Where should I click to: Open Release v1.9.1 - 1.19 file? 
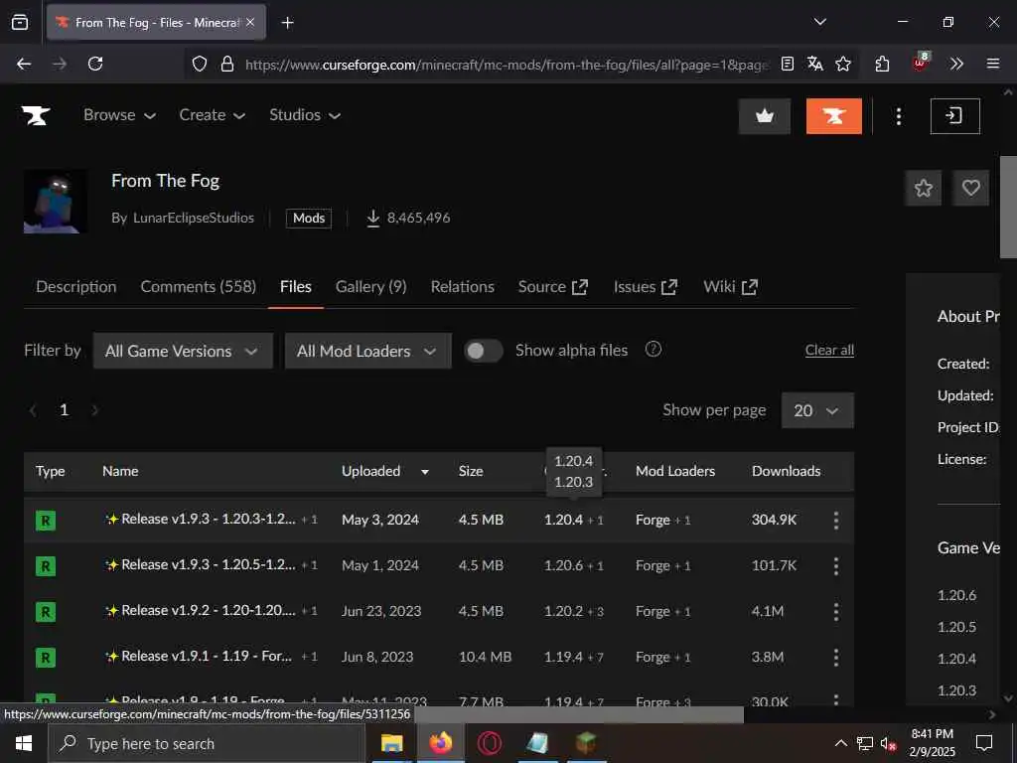pyautogui.click(x=207, y=656)
